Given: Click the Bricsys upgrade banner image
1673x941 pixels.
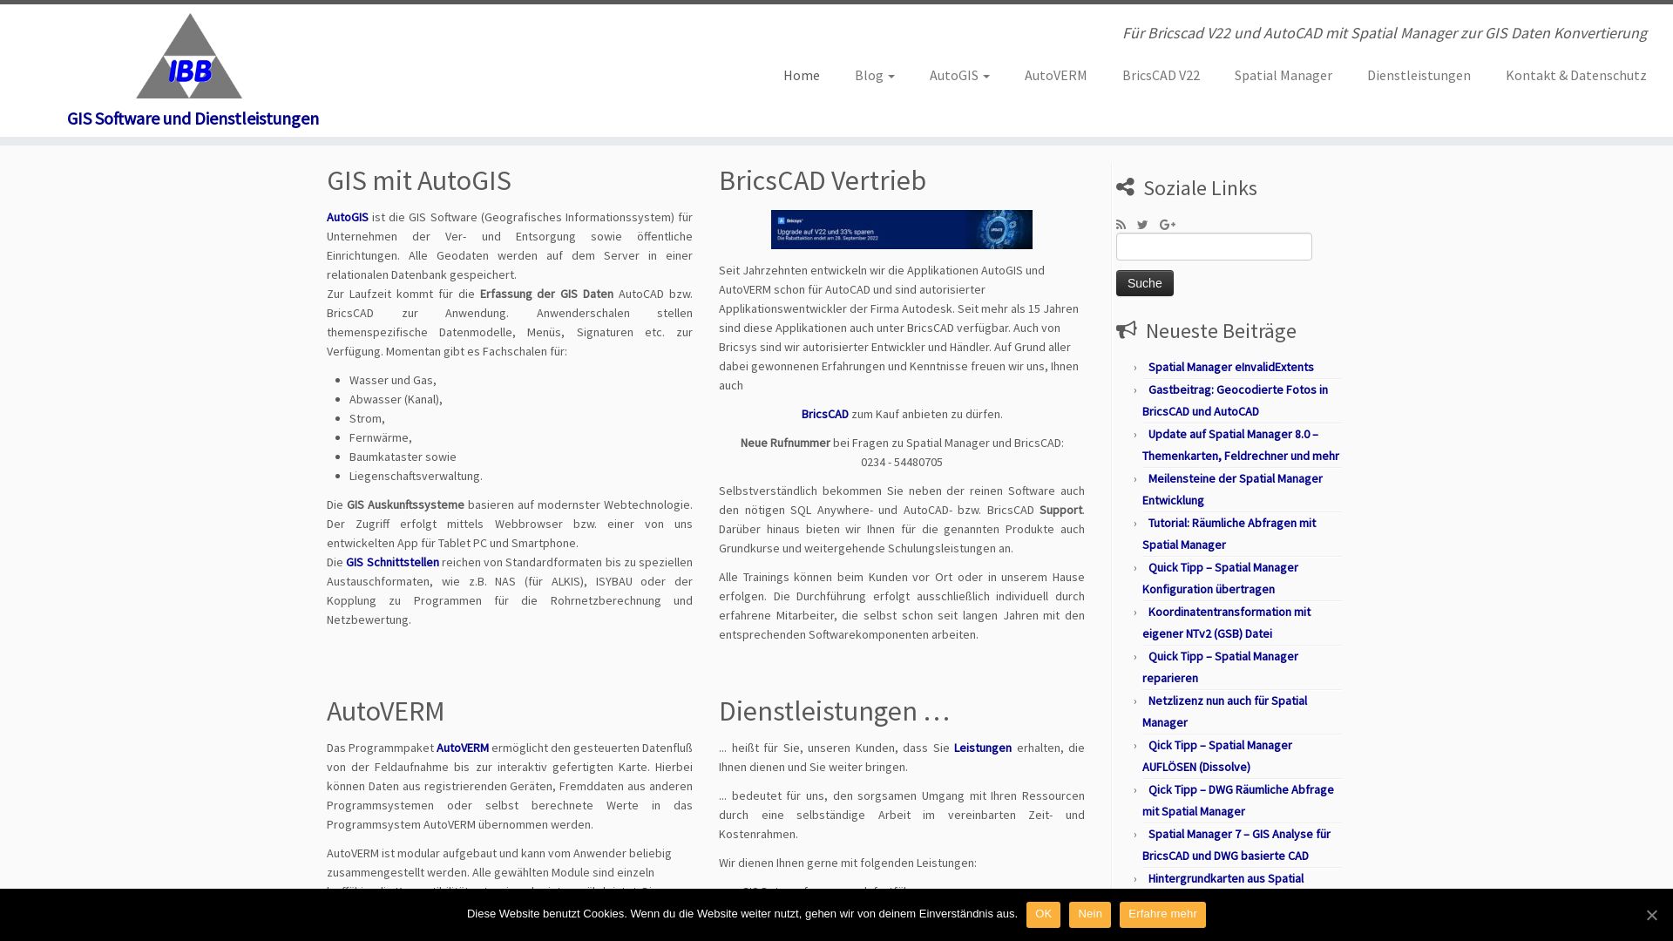Looking at the screenshot, I should tap(901, 229).
